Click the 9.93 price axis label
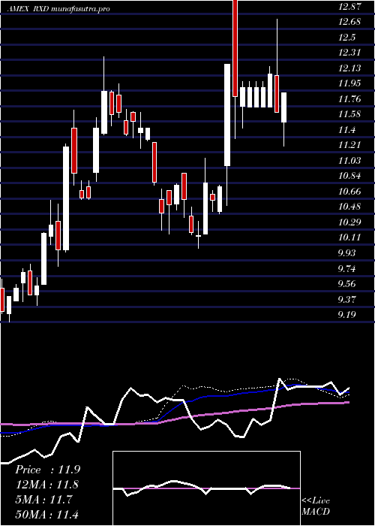The image size is (375, 526). pyautogui.click(x=348, y=253)
